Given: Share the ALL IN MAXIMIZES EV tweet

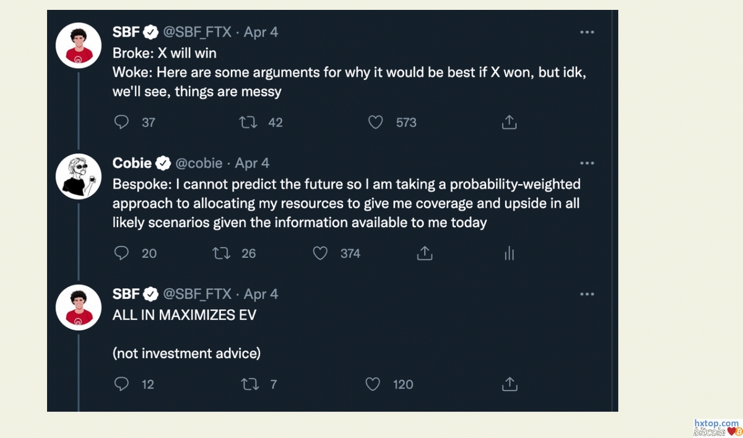Looking at the screenshot, I should tap(509, 384).
